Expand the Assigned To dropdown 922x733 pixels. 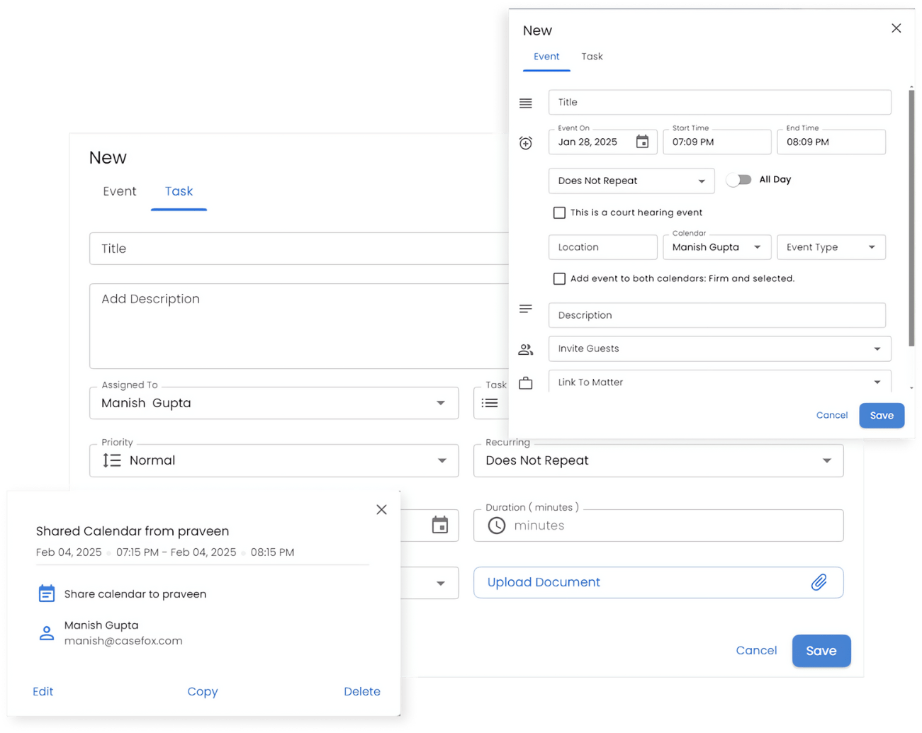click(x=274, y=403)
